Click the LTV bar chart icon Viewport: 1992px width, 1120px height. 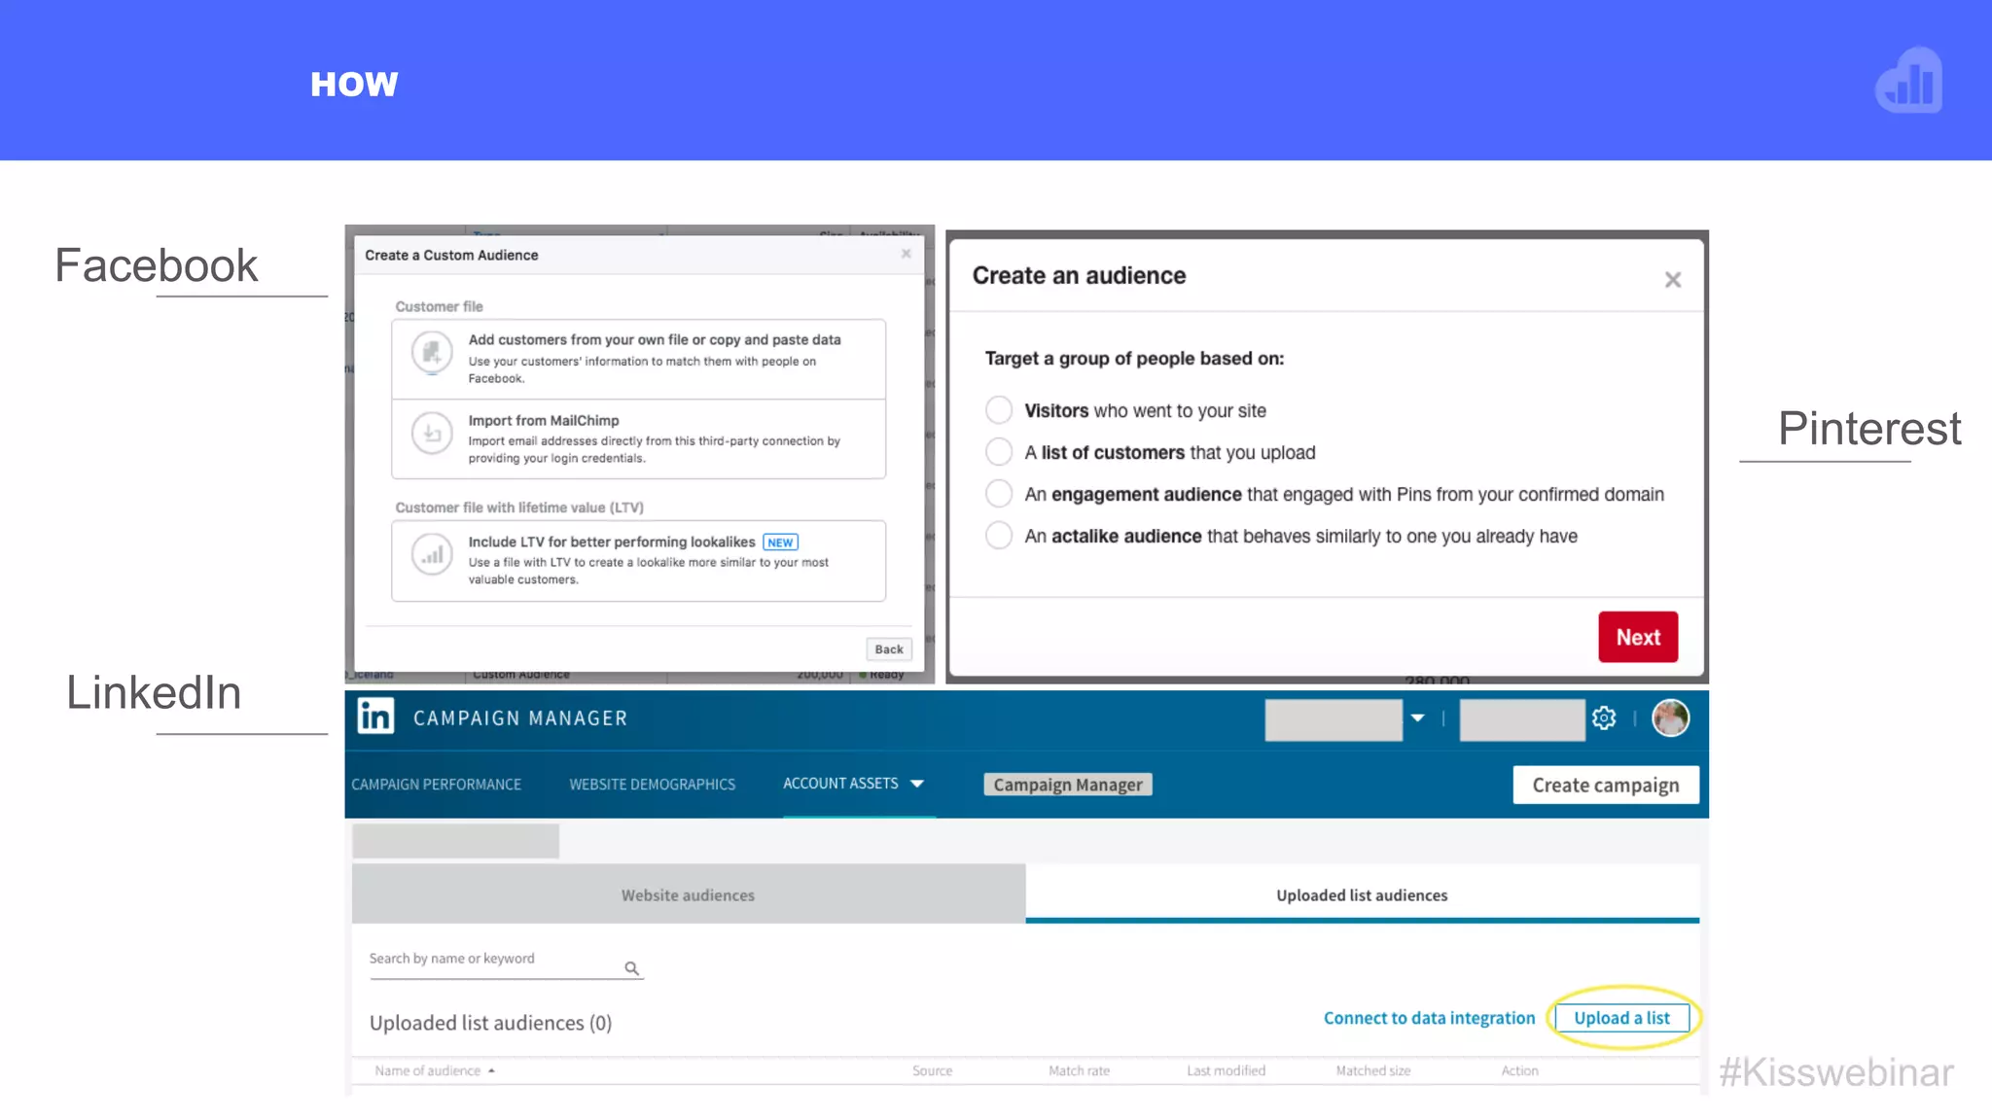point(432,555)
